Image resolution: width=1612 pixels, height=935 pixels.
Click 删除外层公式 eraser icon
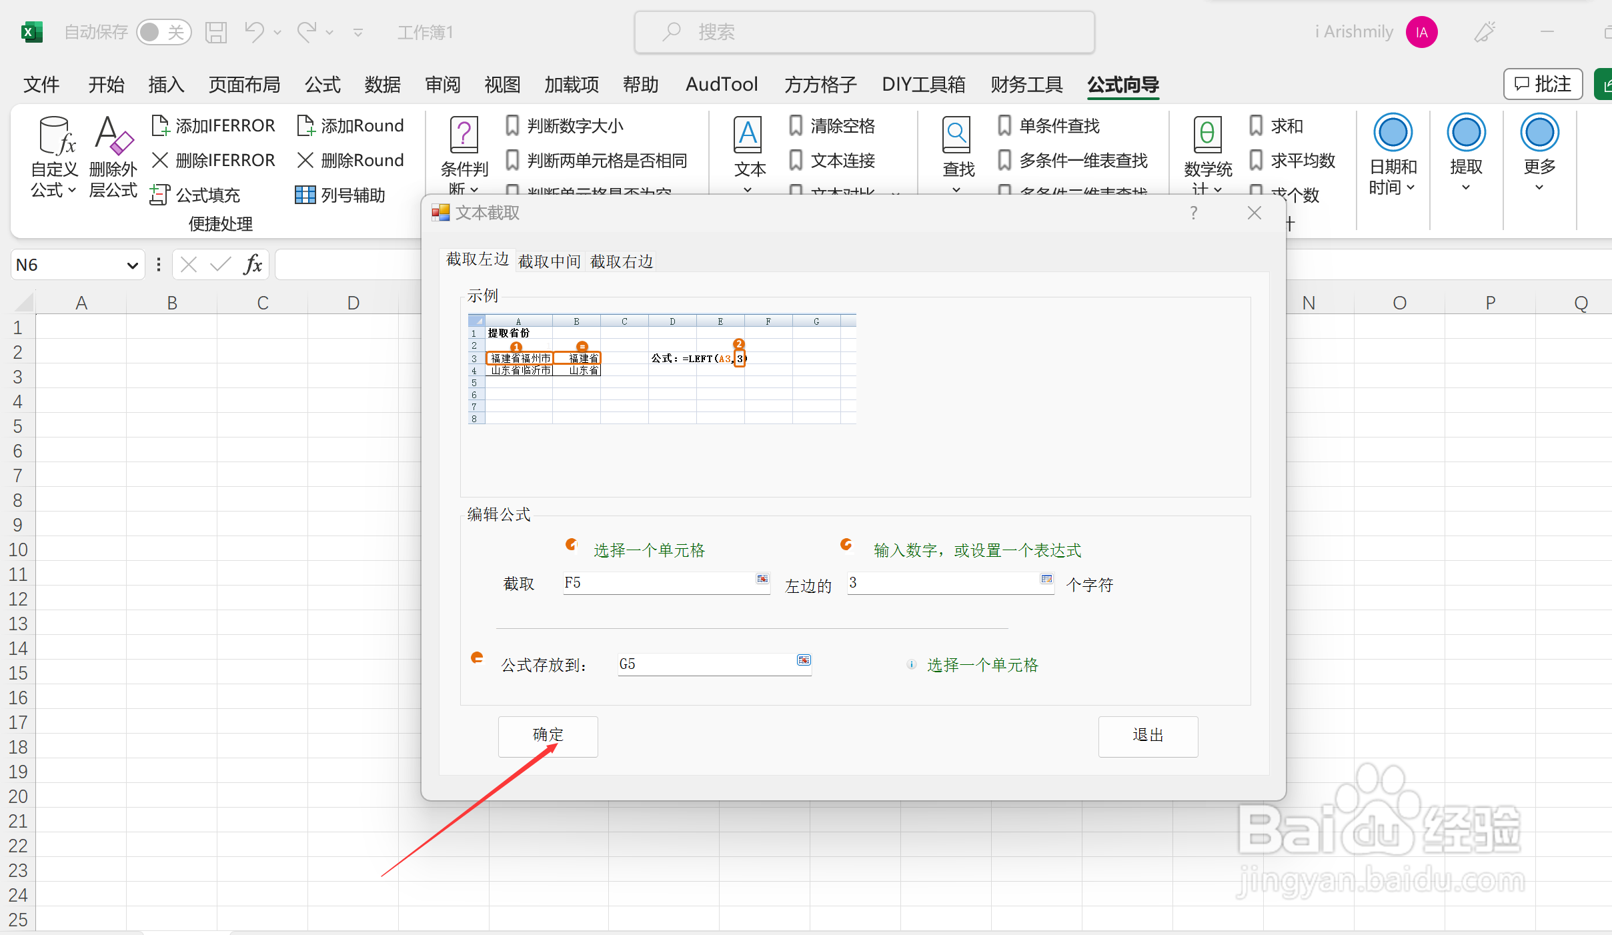pyautogui.click(x=113, y=158)
